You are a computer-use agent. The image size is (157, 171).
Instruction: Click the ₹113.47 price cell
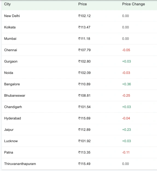click(84, 27)
